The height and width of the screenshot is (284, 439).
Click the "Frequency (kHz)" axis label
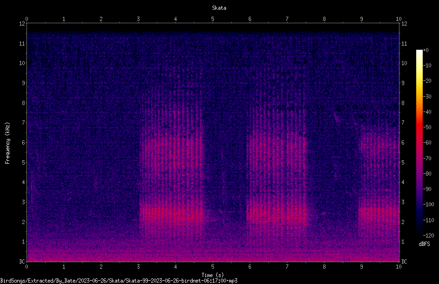7,143
